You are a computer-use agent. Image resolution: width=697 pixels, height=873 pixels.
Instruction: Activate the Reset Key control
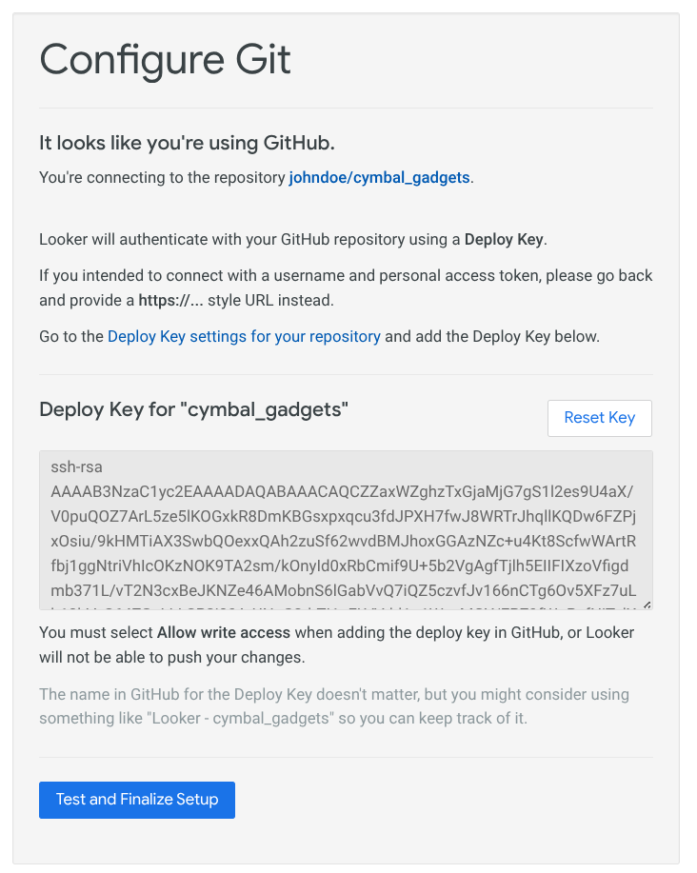[x=599, y=418]
